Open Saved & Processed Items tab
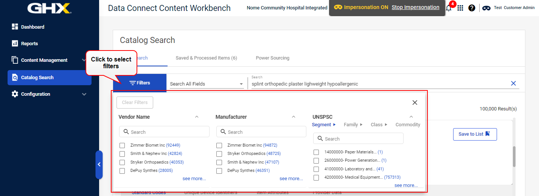Image resolution: width=539 pixels, height=196 pixels. pyautogui.click(x=206, y=58)
